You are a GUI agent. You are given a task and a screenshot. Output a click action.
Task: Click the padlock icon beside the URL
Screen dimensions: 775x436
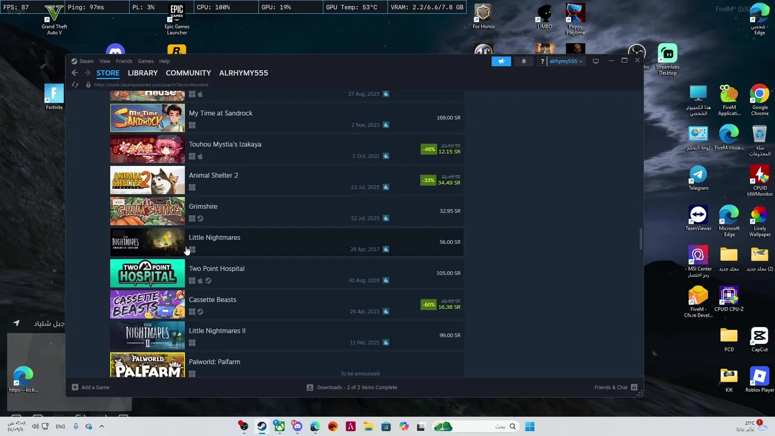[x=88, y=85]
